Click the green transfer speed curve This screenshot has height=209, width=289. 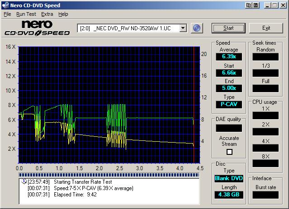158,118
